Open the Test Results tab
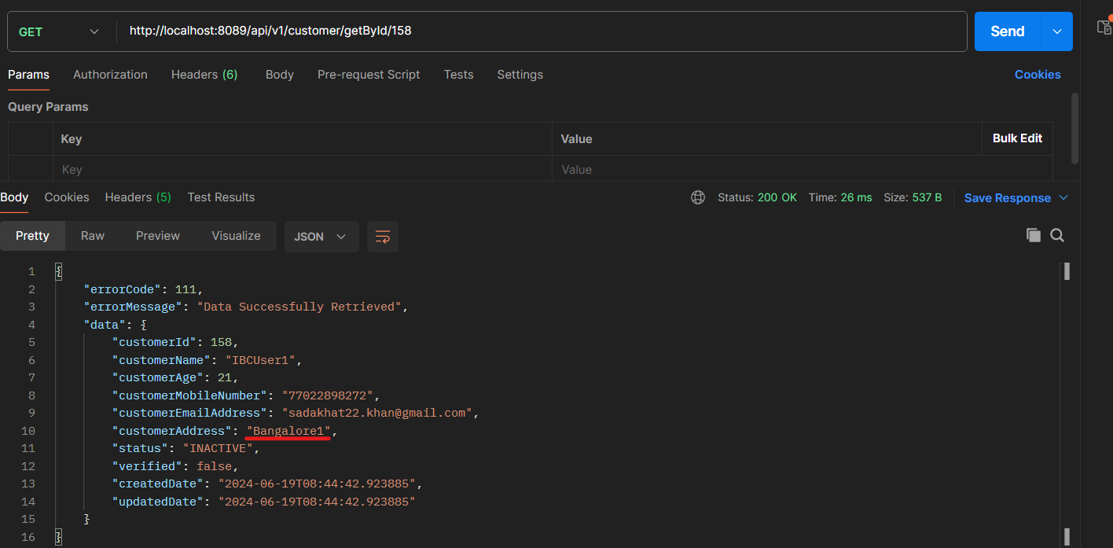Image resolution: width=1113 pixels, height=548 pixels. tap(221, 197)
